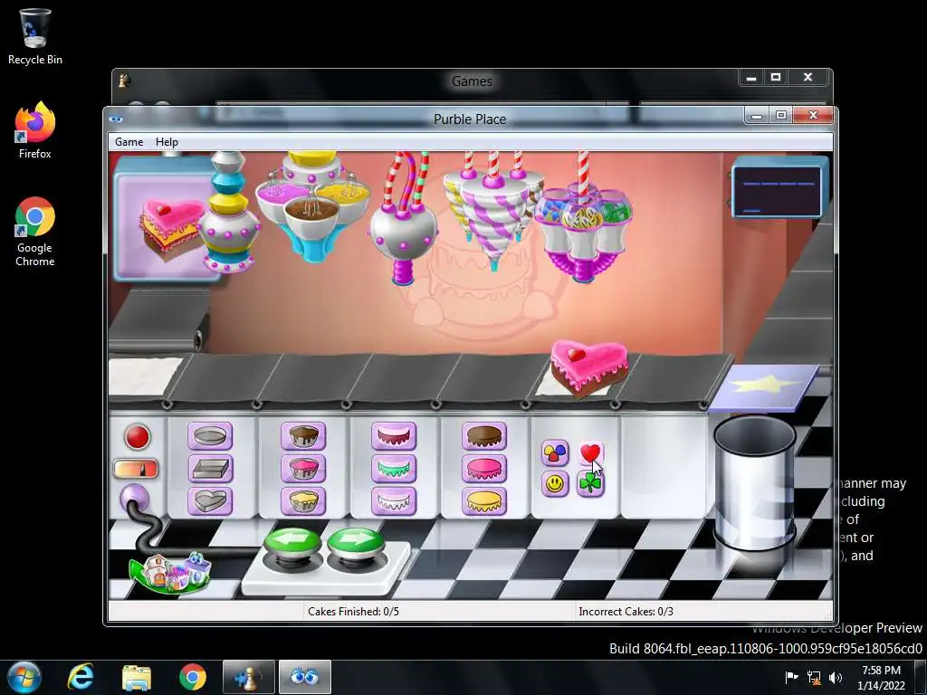The width and height of the screenshot is (927, 695).
Task: Choose the pink strawberry batter bowl
Action: pos(303,469)
